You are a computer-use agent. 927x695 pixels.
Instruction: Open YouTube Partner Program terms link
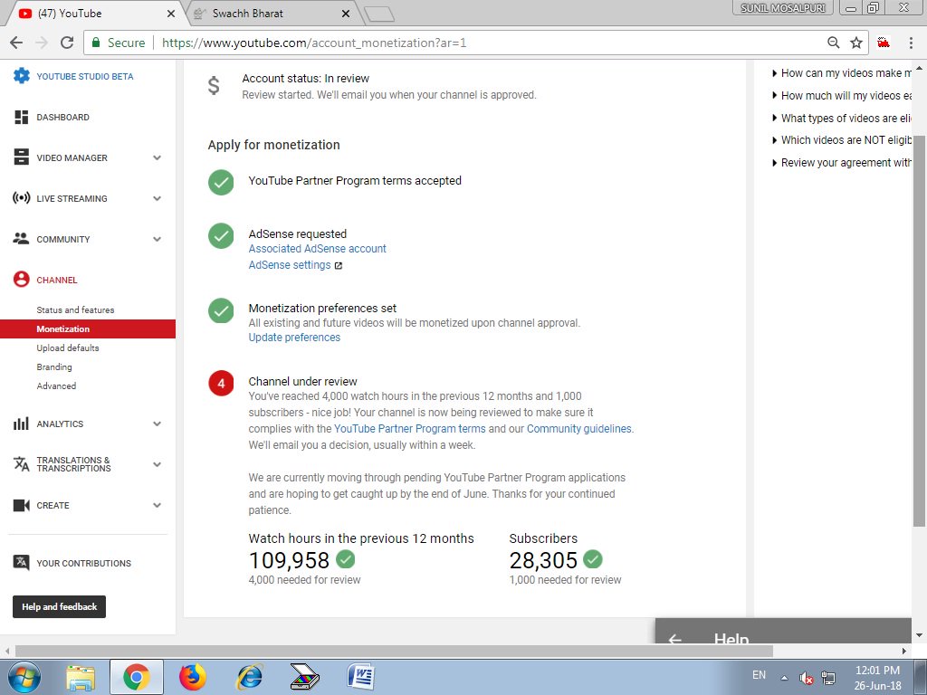[410, 429]
